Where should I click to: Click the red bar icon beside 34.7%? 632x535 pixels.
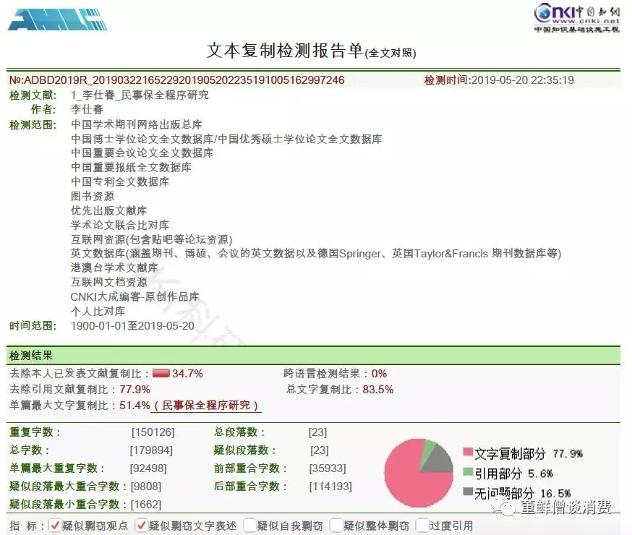click(x=160, y=374)
